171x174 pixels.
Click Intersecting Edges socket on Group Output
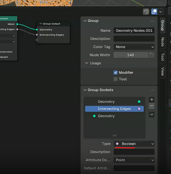[x=37, y=35]
